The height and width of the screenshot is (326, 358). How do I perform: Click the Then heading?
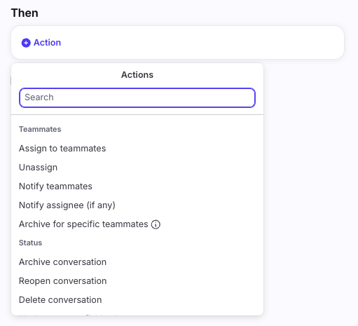(x=25, y=13)
